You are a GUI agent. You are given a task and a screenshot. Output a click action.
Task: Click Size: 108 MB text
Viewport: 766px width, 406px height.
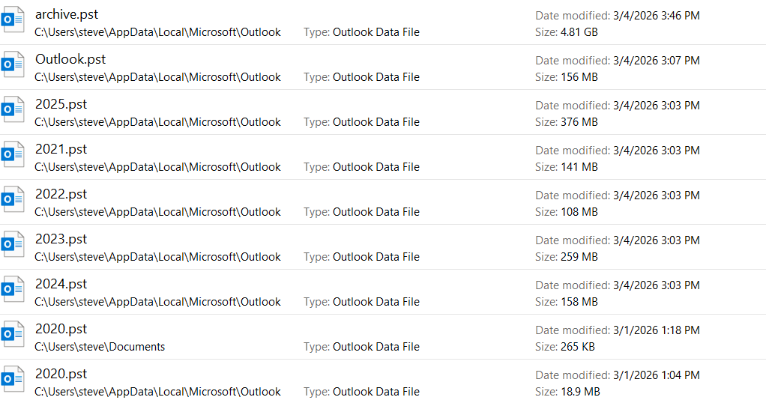[566, 212]
